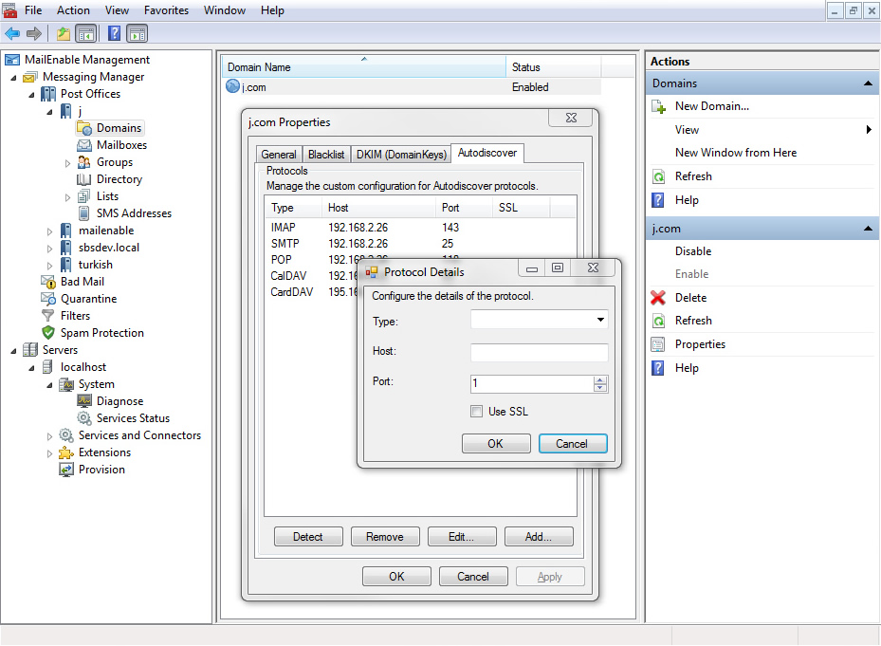Click the Provision icon
Viewport: 881px width, 646px height.
(66, 470)
